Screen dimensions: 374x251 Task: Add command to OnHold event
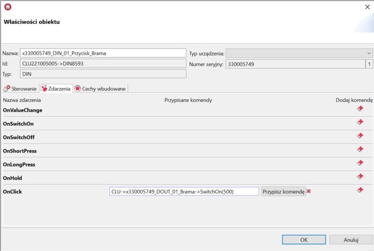pyautogui.click(x=360, y=177)
